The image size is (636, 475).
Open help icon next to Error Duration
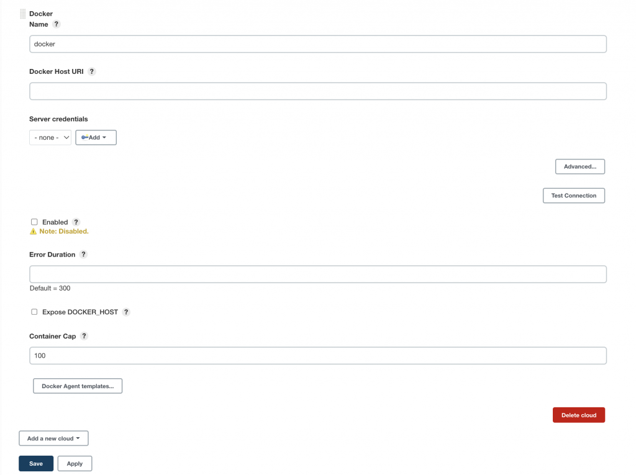[83, 255]
